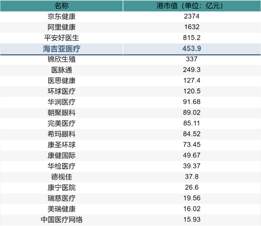This screenshot has height=226, width=261.
Task: Select the 医脉通 cell
Action: click(x=61, y=70)
